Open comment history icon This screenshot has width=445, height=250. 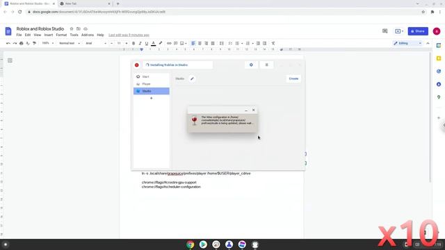coord(385,31)
